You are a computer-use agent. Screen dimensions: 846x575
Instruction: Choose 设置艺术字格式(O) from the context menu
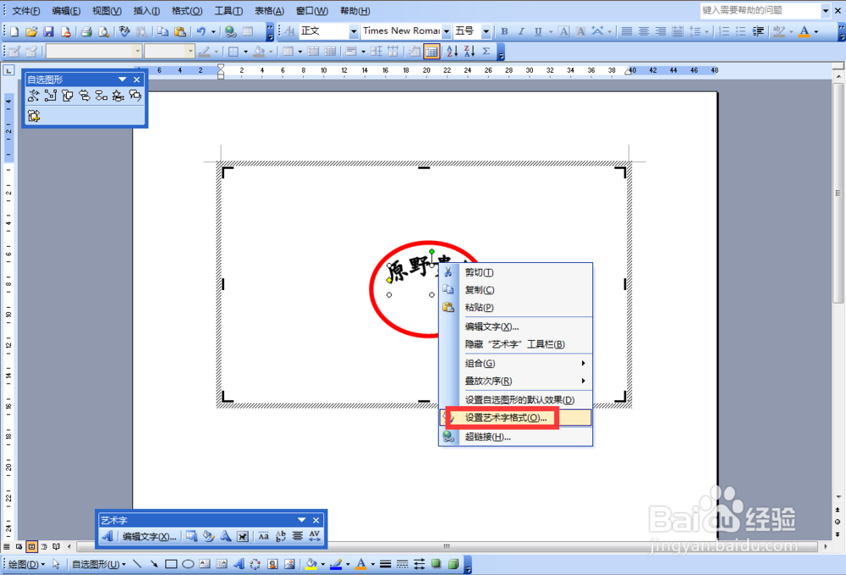(508, 417)
